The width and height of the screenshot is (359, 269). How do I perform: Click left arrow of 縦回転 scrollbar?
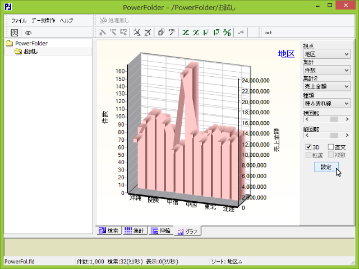[x=307, y=136]
